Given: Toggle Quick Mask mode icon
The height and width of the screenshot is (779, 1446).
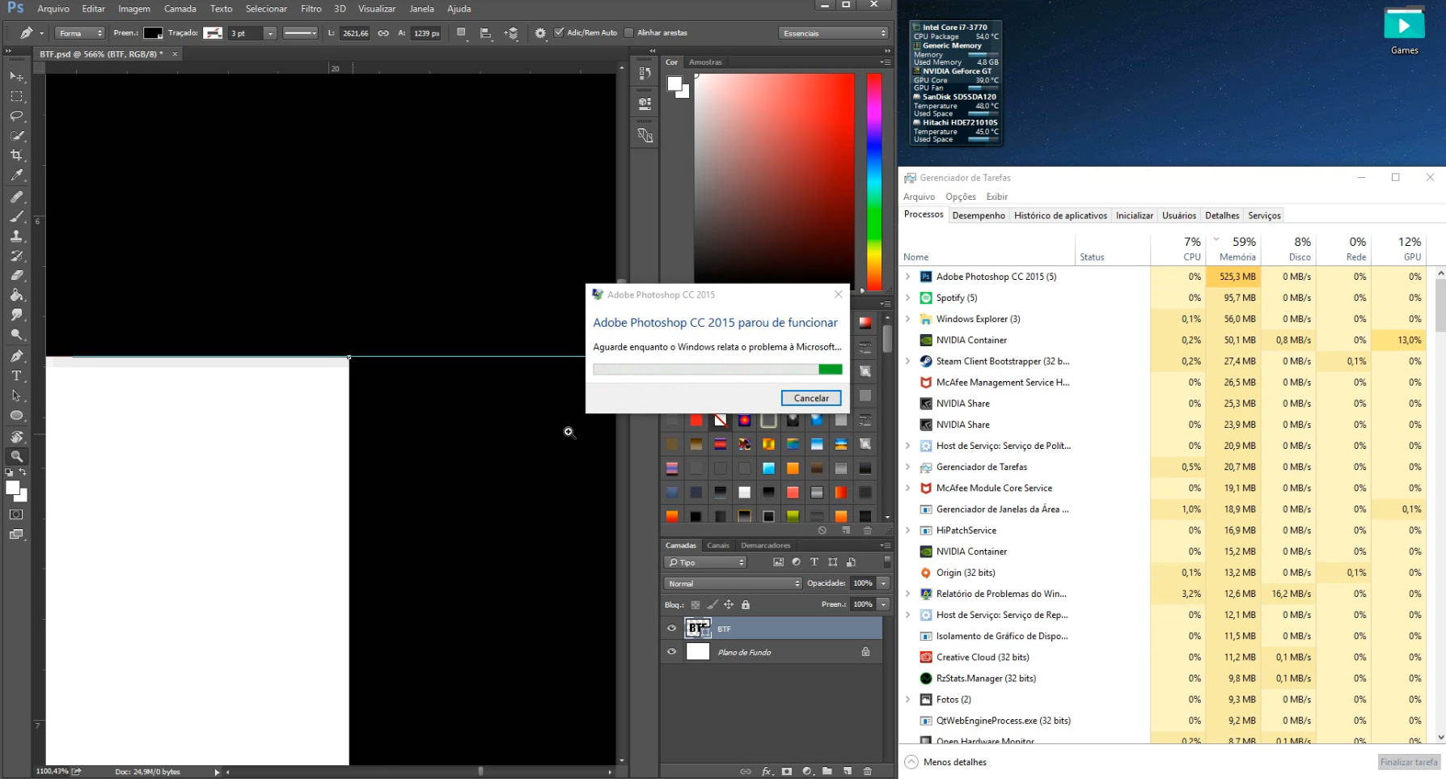Looking at the screenshot, I should click(x=16, y=514).
